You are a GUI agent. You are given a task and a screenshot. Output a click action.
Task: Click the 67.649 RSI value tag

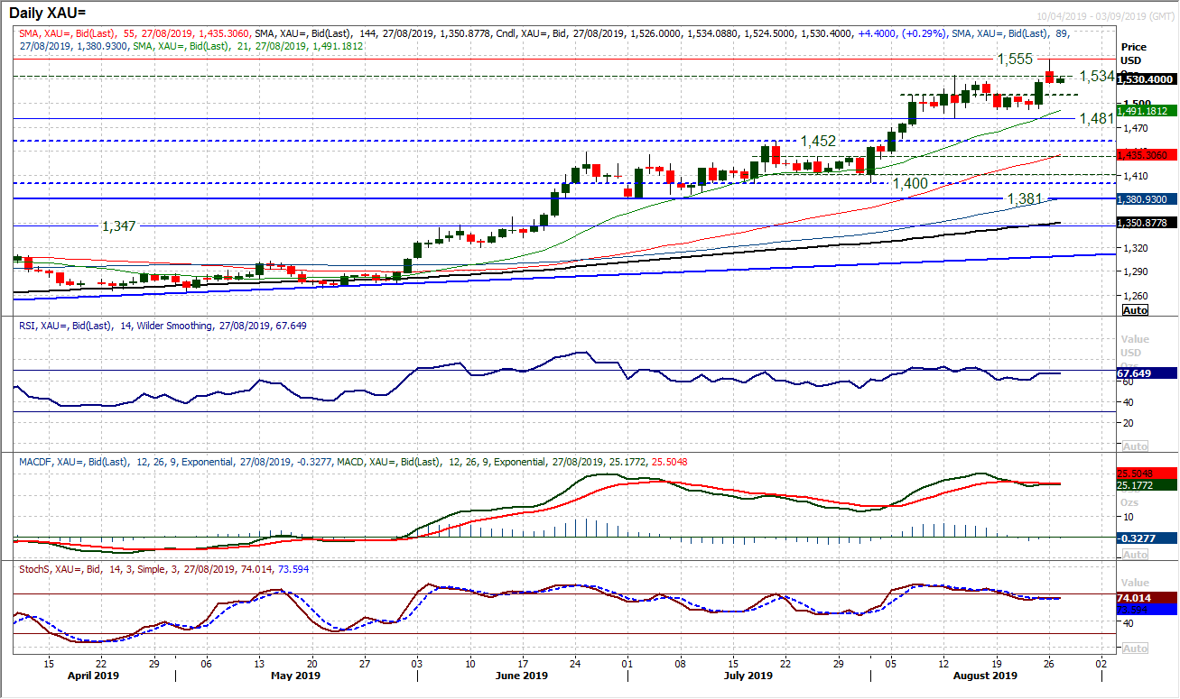[x=1147, y=372]
